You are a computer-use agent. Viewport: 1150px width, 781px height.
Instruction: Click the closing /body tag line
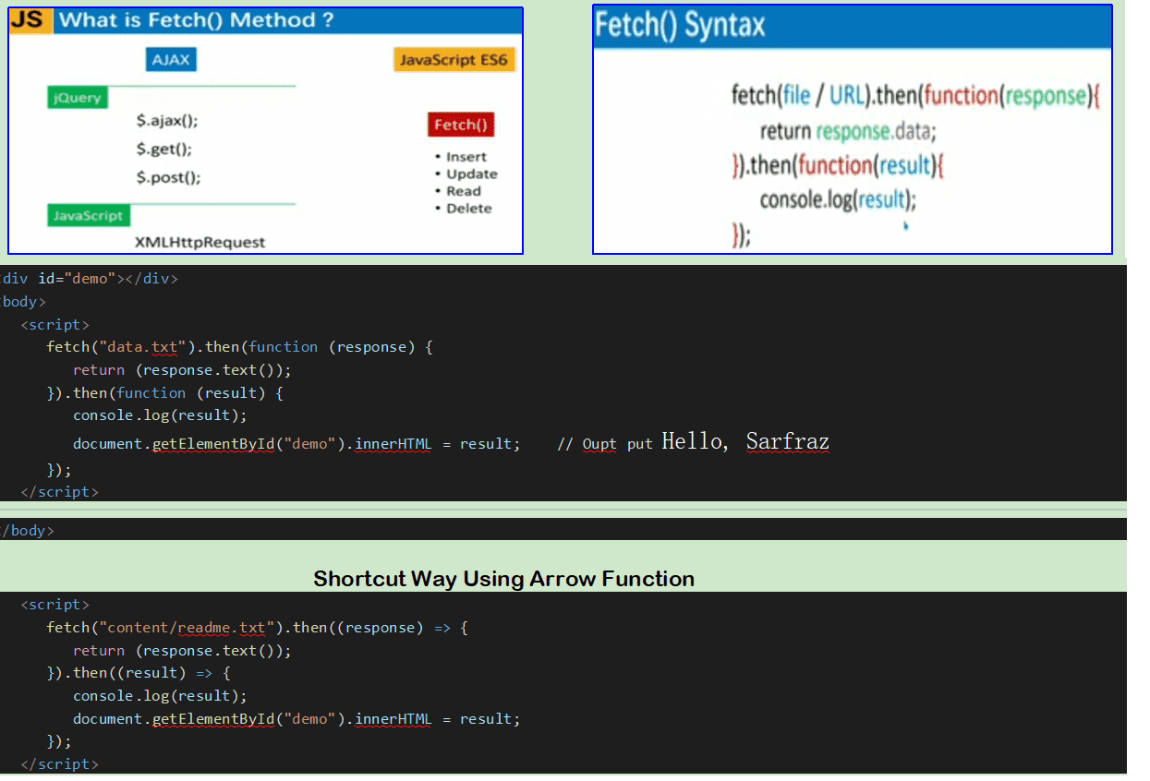coord(28,531)
